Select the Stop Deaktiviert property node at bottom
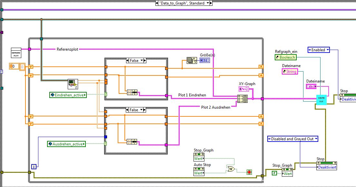Viewport: 356px width, 187px height. pyautogui.click(x=327, y=166)
